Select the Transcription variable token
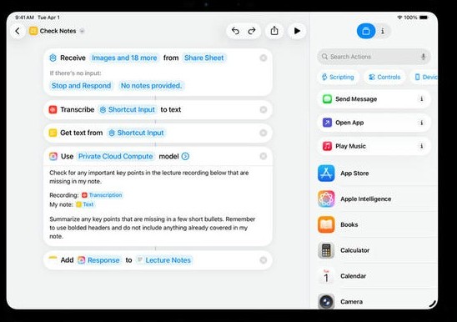Screen dimensions: 457x322 click(102, 195)
